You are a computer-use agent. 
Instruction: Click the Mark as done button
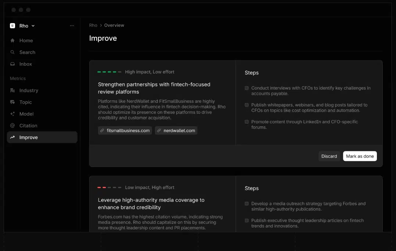(x=360, y=156)
